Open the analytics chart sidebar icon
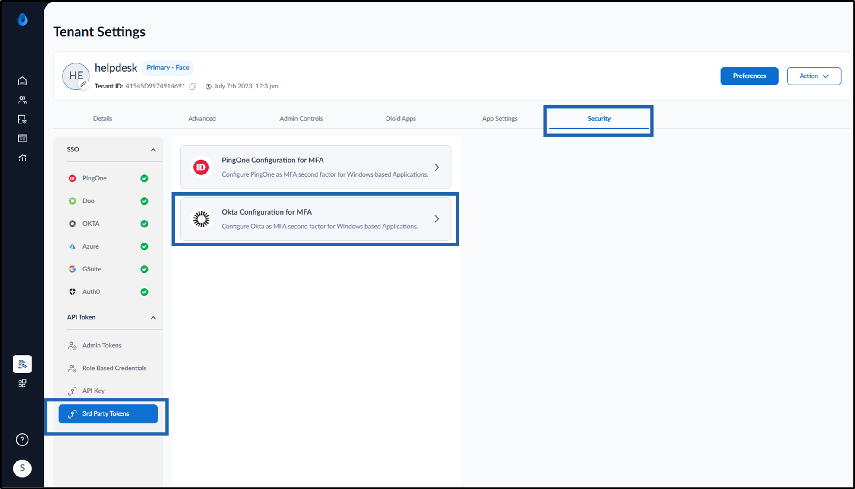 tap(22, 158)
